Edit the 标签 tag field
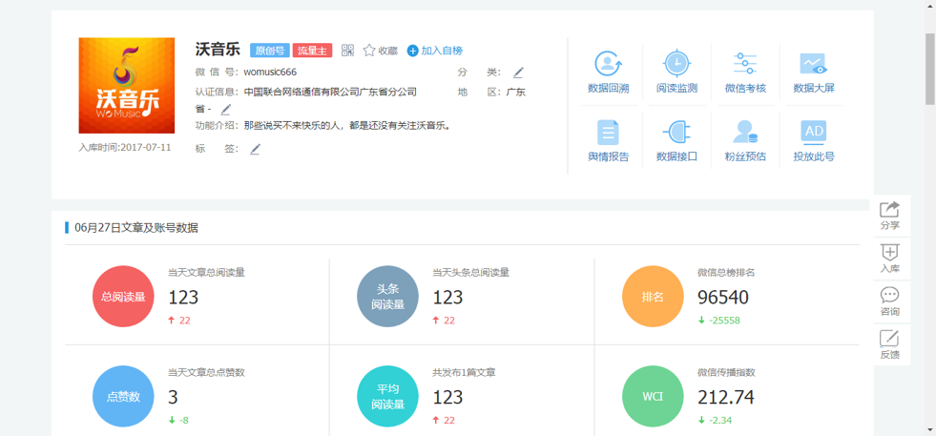The height and width of the screenshot is (436, 936). click(x=255, y=149)
